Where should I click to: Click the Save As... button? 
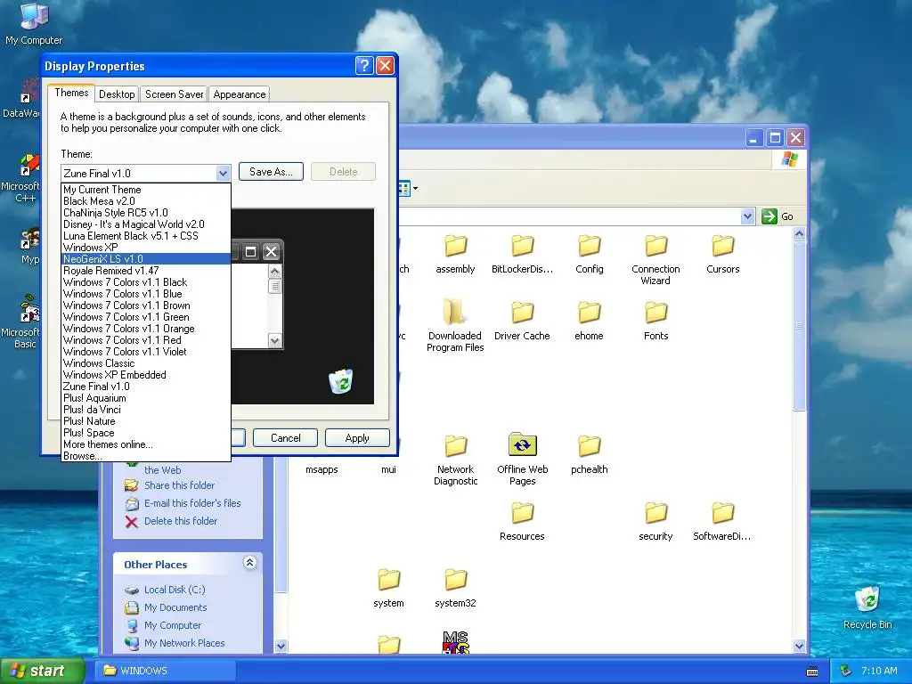pos(271,172)
